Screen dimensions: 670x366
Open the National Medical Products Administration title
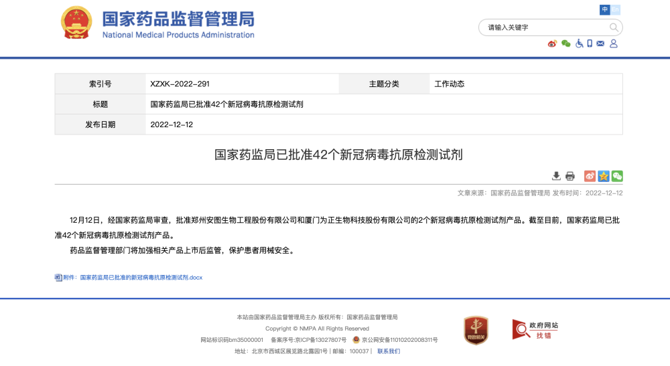(178, 25)
